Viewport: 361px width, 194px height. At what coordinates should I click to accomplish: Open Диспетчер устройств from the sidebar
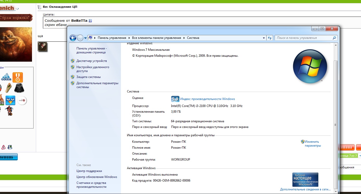click(92, 61)
